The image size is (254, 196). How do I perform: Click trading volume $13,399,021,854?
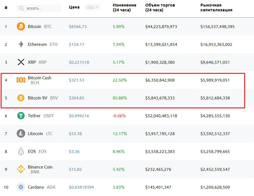(161, 44)
